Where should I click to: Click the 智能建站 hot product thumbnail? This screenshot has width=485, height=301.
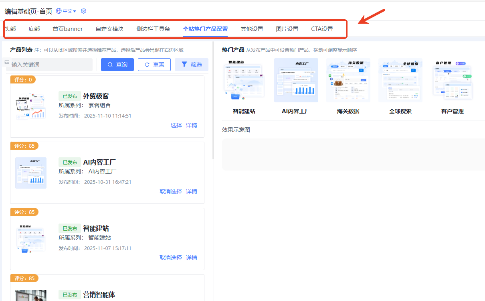[x=244, y=80]
